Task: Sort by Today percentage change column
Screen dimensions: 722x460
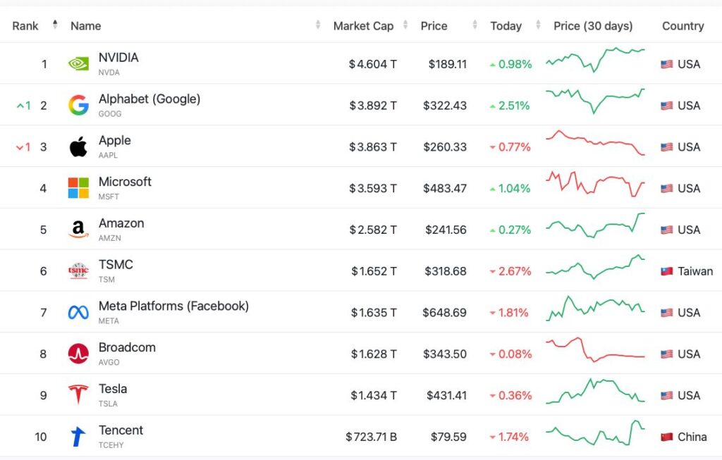Action: click(506, 26)
